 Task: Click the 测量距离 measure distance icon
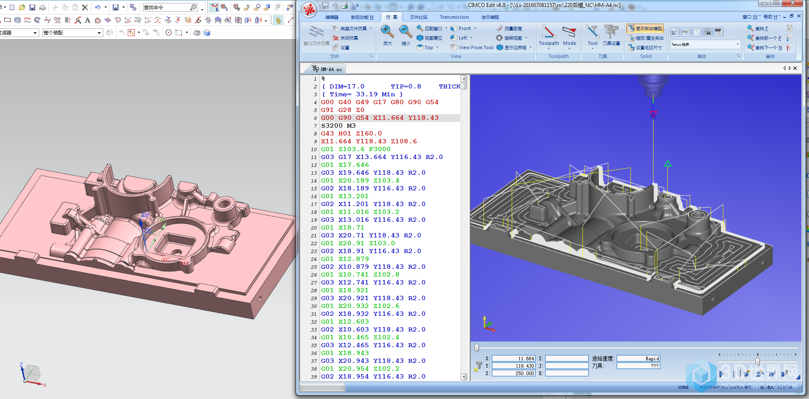[499, 28]
